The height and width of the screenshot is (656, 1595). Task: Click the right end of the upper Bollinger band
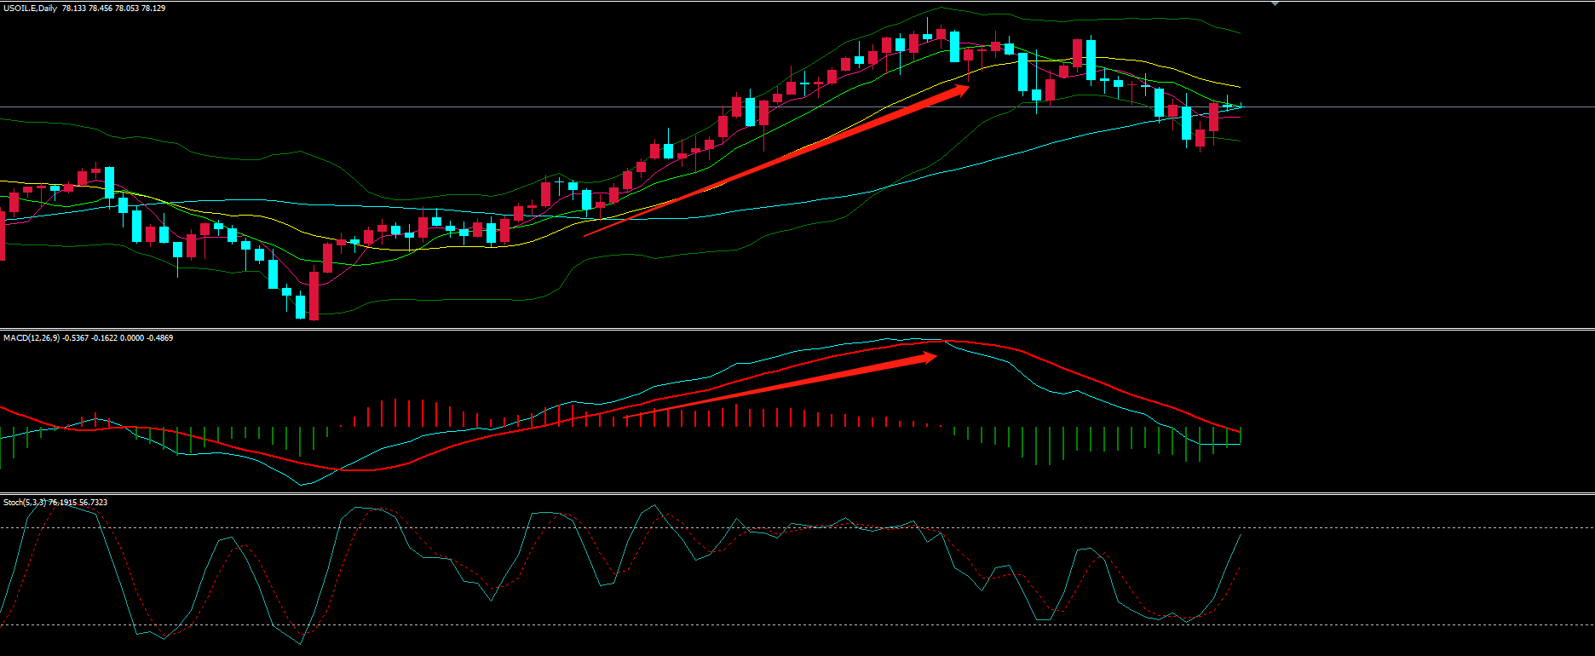pos(1238,33)
